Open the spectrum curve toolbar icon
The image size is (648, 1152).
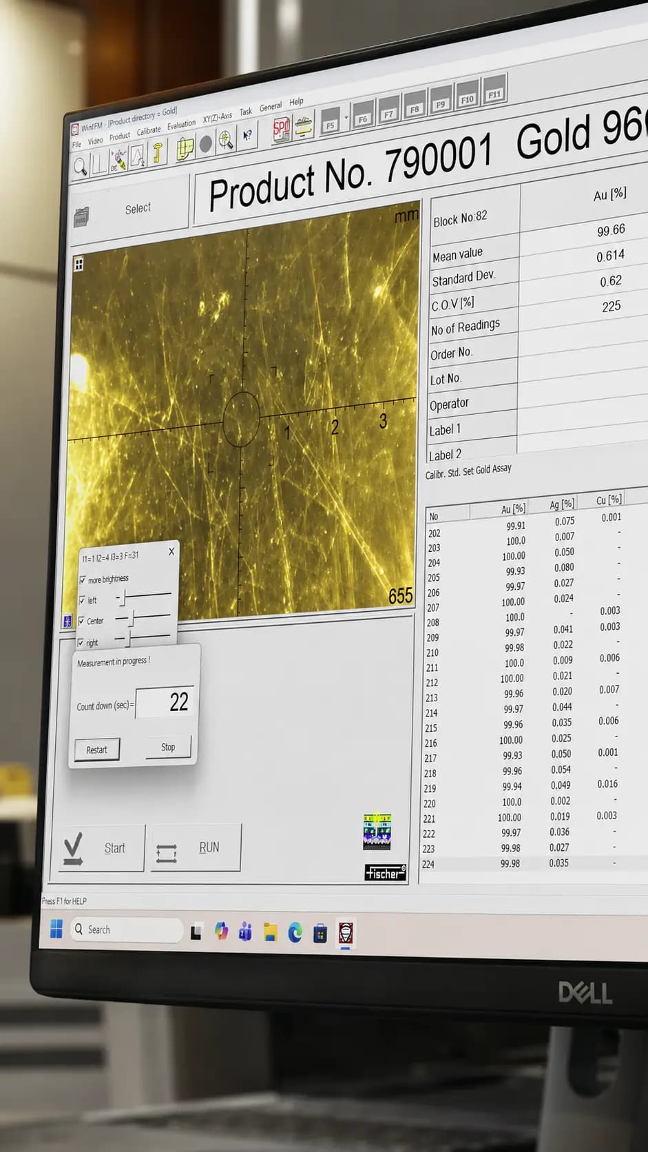[138, 155]
